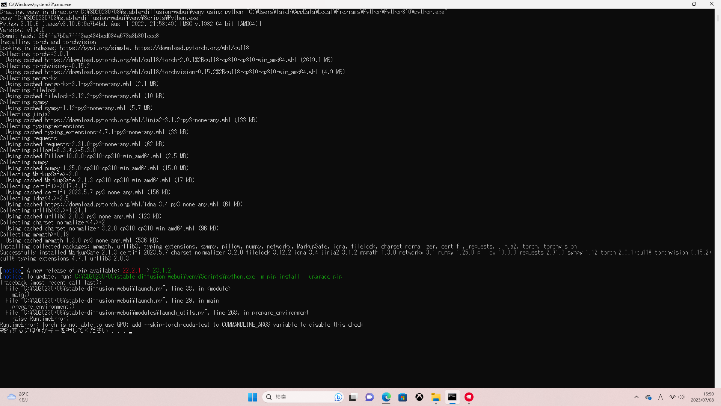Close the cmd.exe window
Image resolution: width=721 pixels, height=406 pixels.
[x=712, y=4]
